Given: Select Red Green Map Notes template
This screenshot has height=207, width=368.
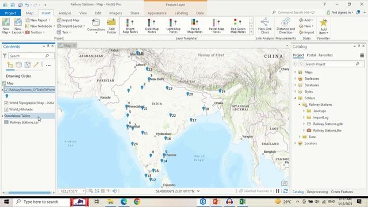Looking at the screenshot, I should coord(238,26).
